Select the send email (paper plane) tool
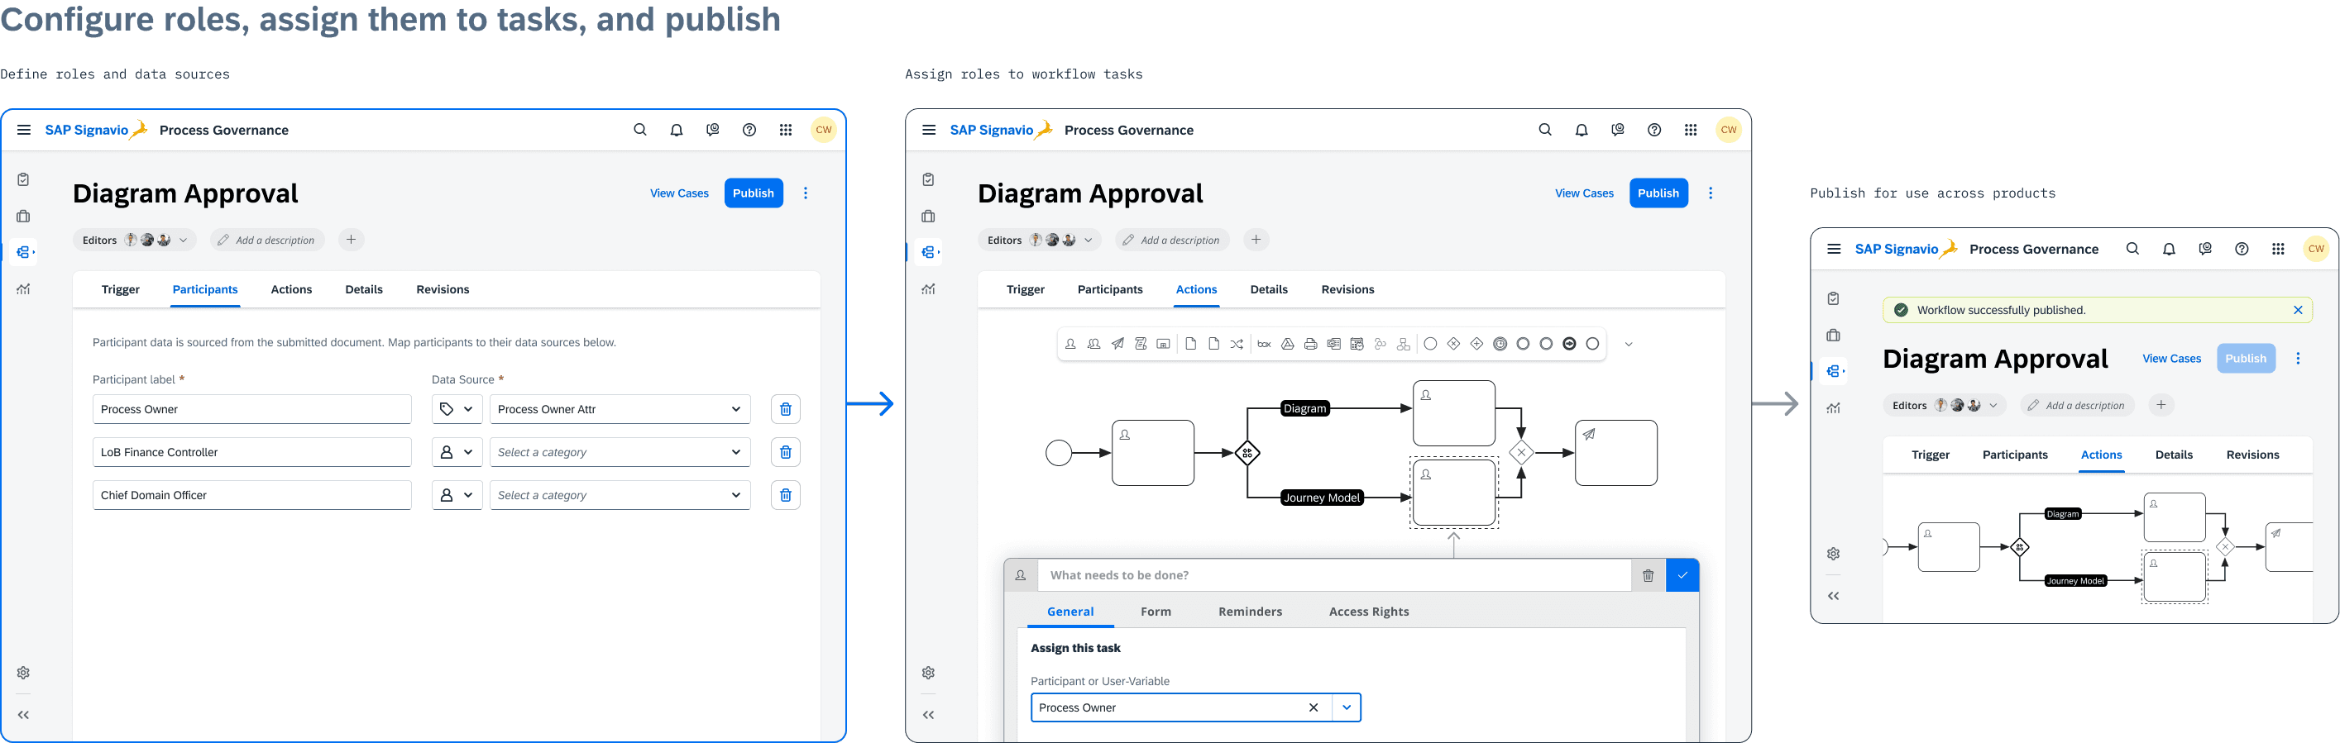Image resolution: width=2340 pixels, height=743 pixels. (1117, 344)
